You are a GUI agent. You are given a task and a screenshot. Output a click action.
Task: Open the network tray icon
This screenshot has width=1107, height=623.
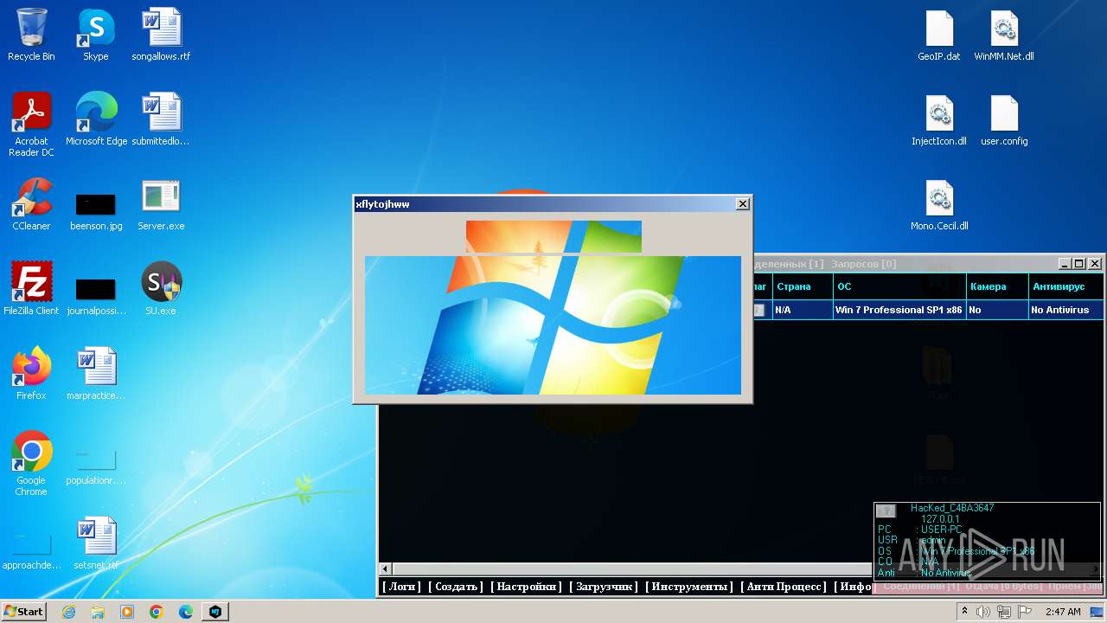(x=1003, y=612)
